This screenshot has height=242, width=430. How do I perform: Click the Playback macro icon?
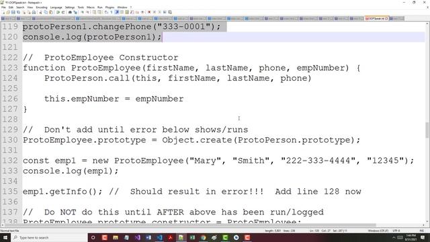pos(160,12)
